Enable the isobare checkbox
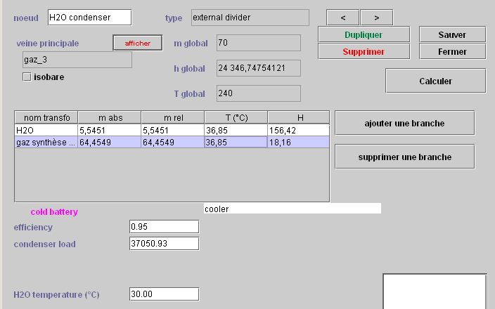The image size is (495, 309). point(27,77)
